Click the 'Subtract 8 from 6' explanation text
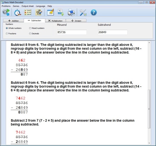The height and width of the screenshot is (146, 156). click(76, 48)
